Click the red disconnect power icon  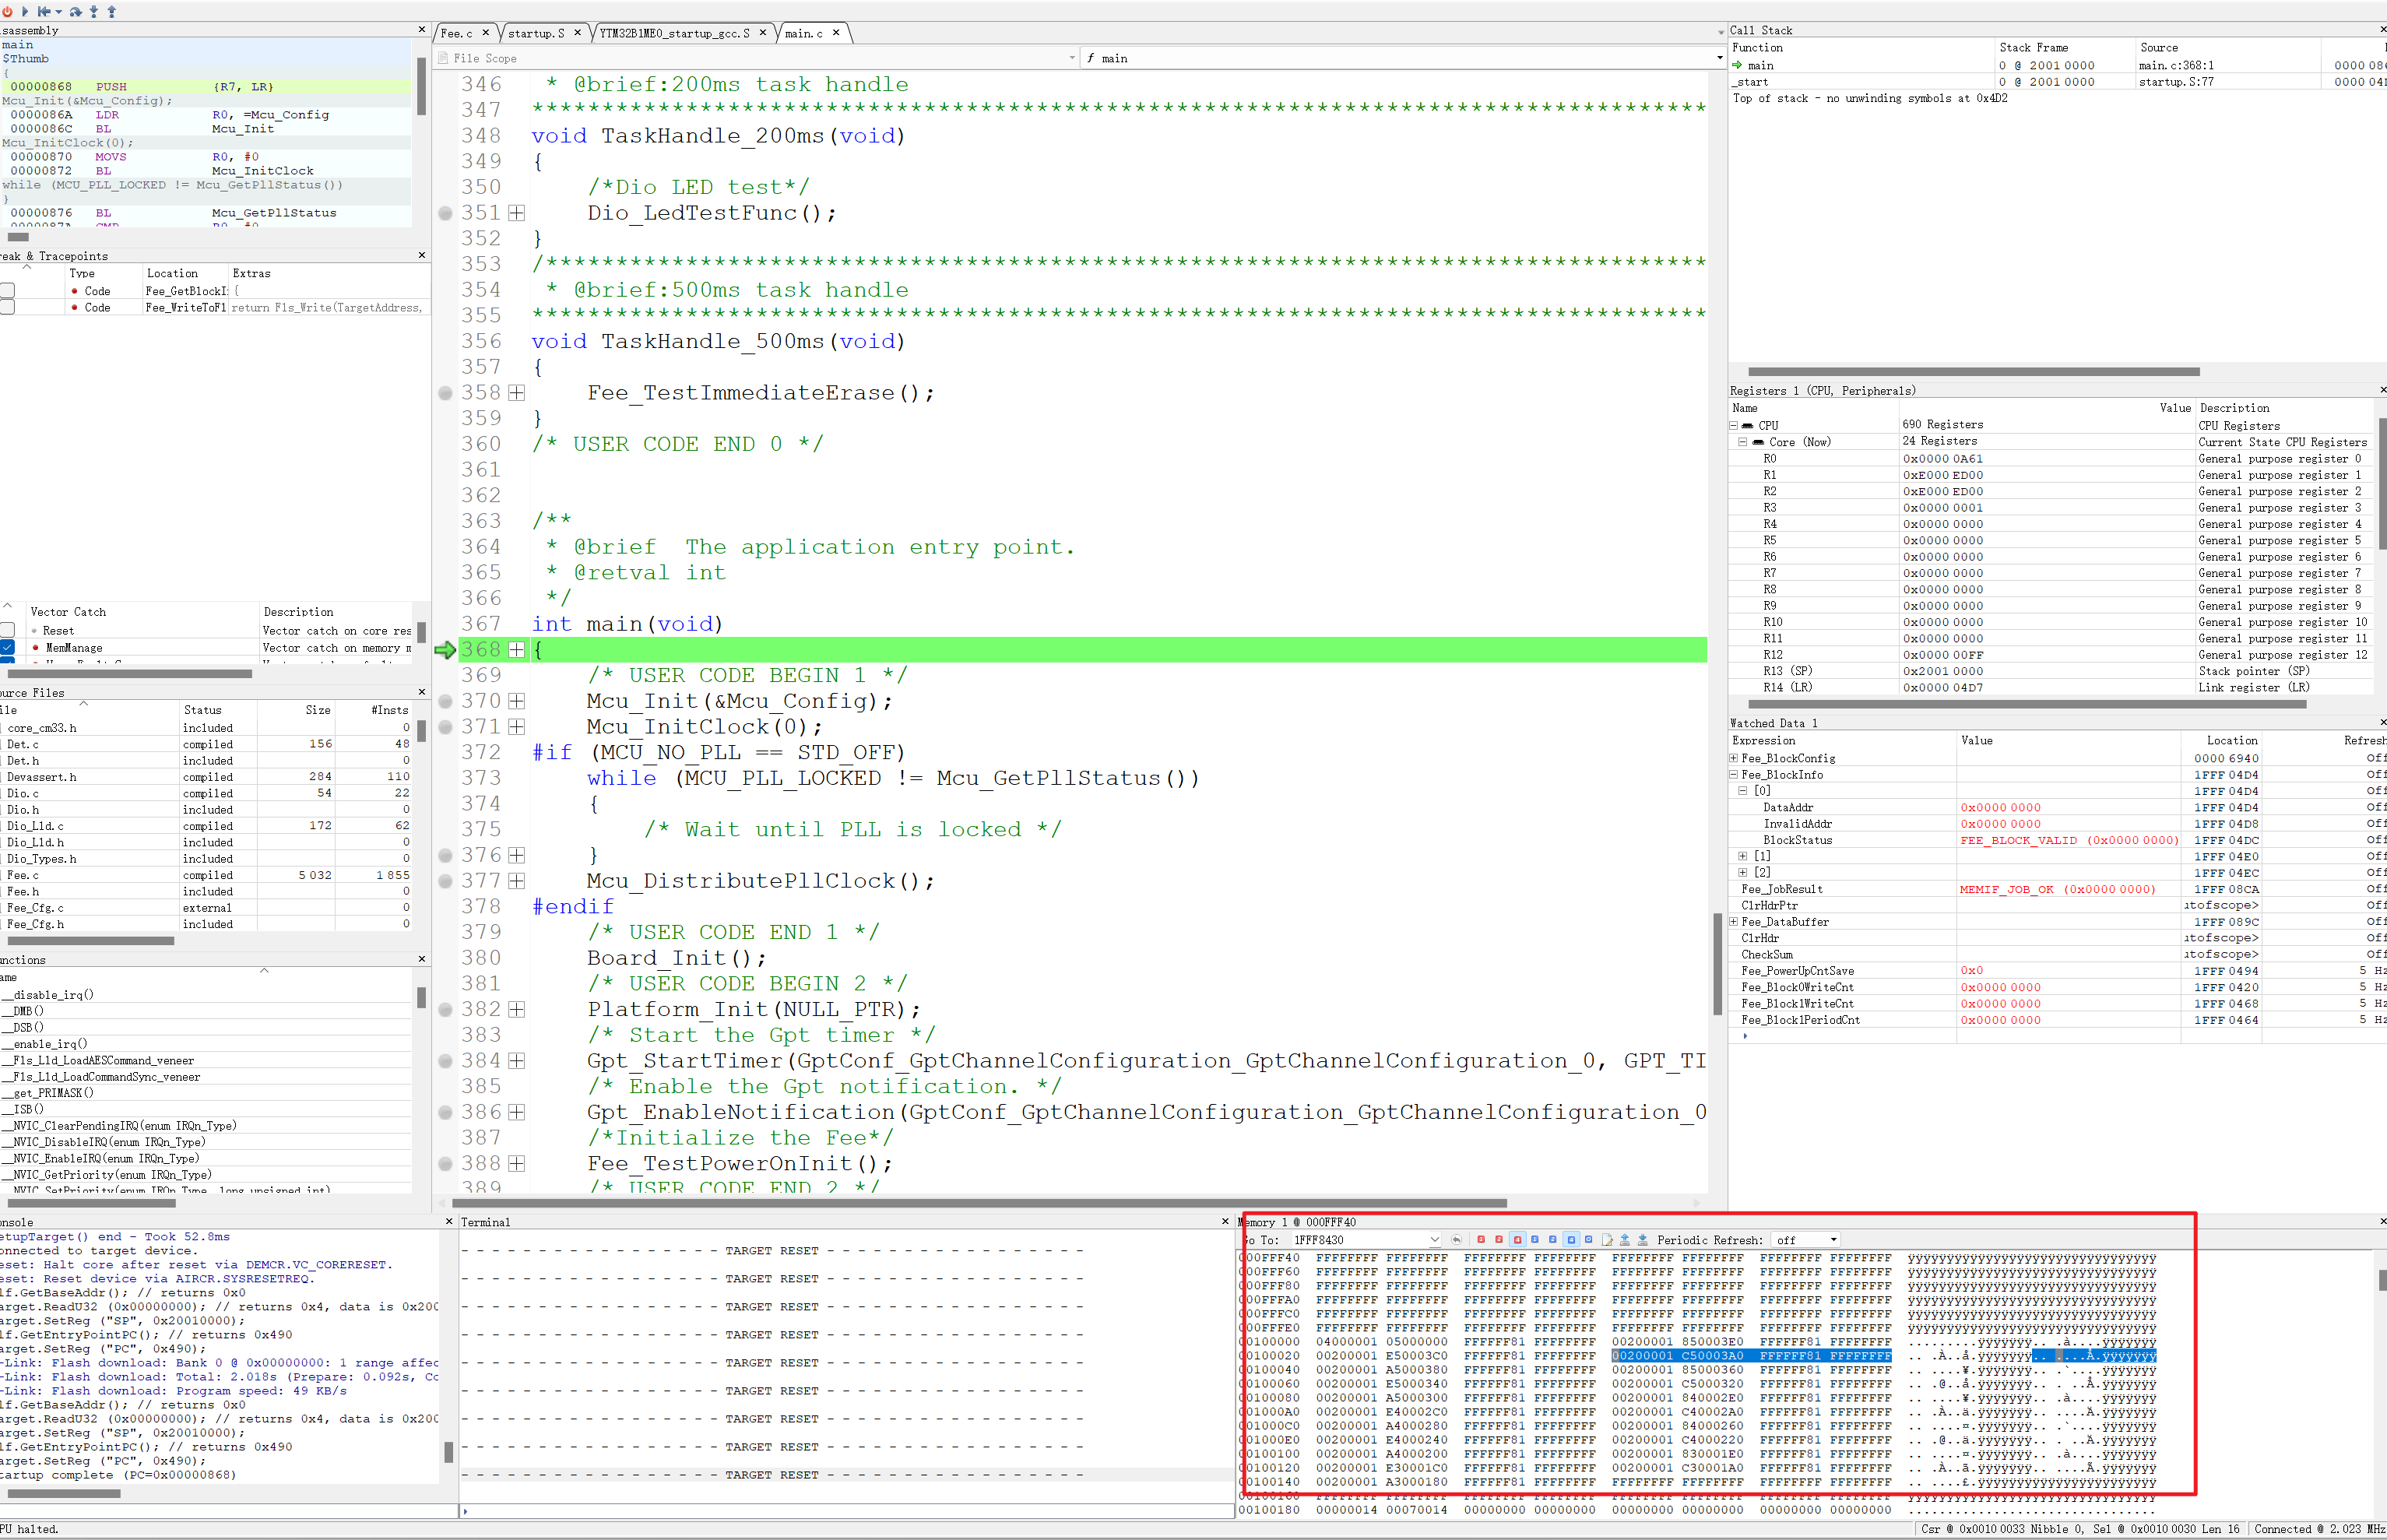[x=7, y=11]
